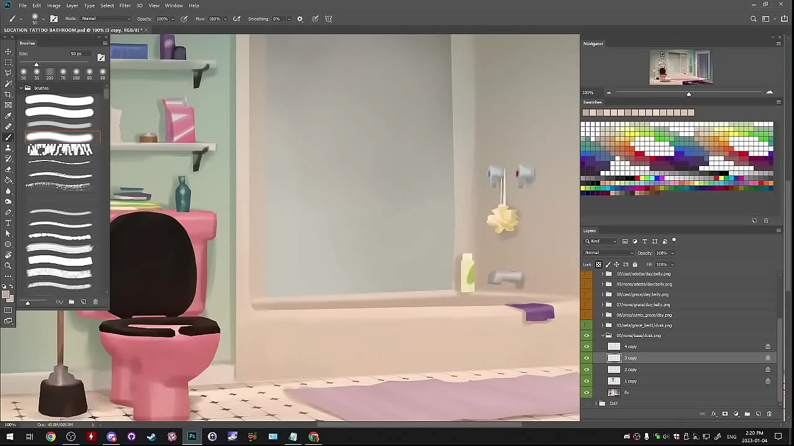Image resolution: width=794 pixels, height=446 pixels.
Task: Select the Zoom tool in toolbar
Action: coord(8,266)
